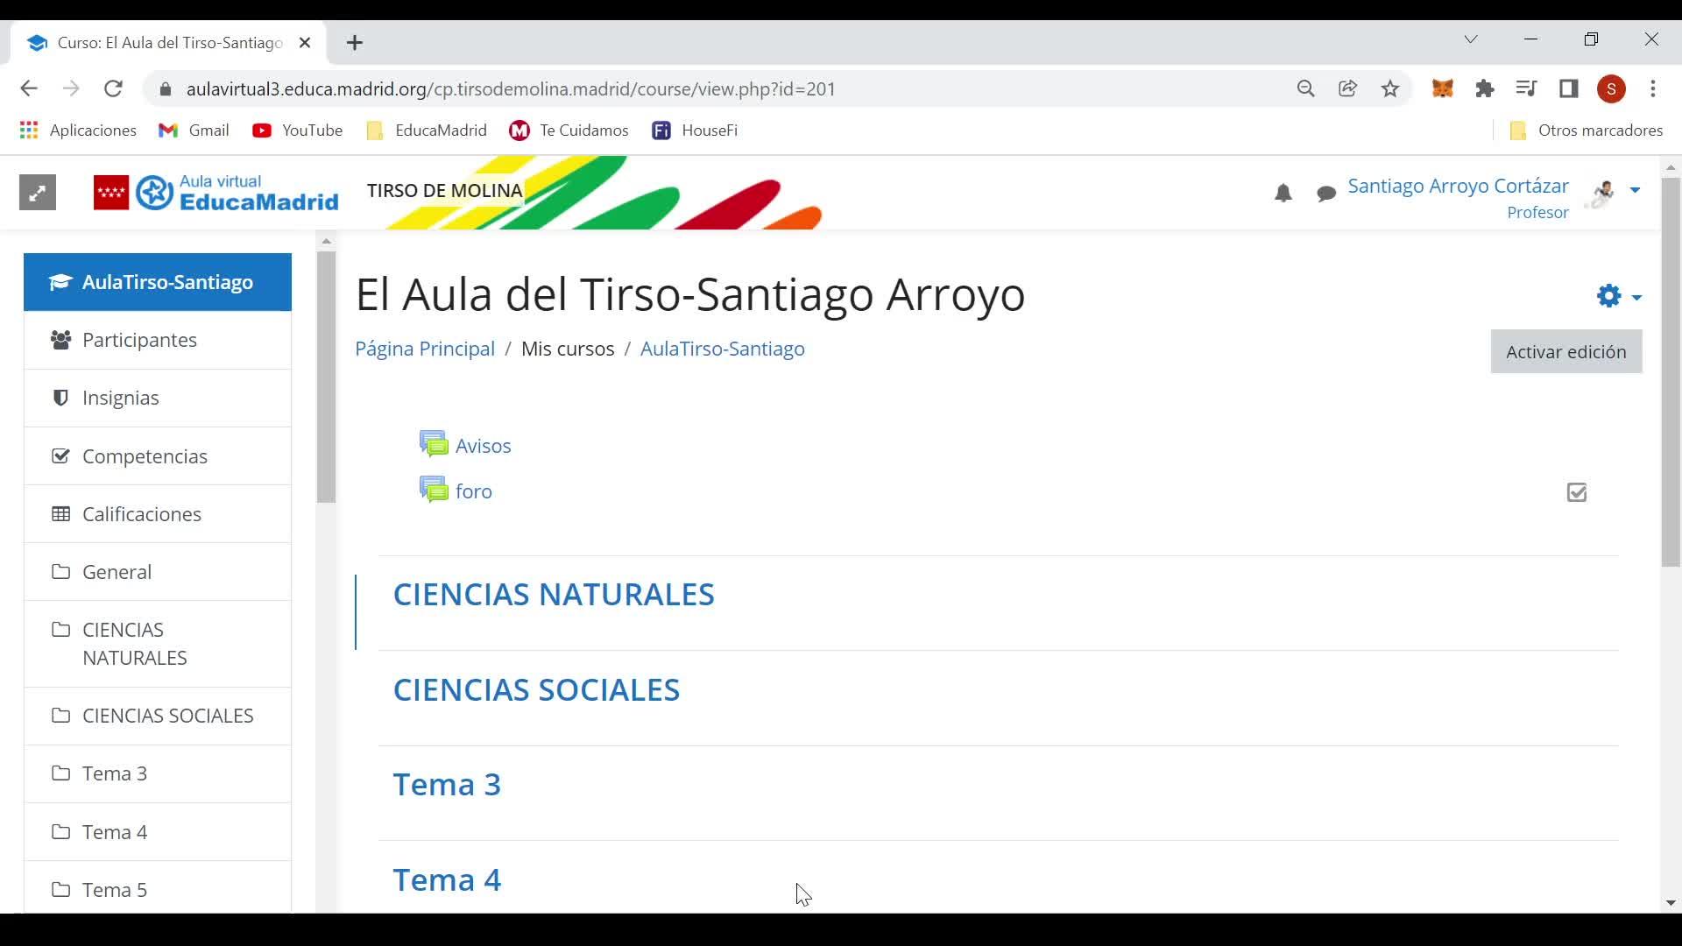
Task: Click the notifications bell icon
Action: [x=1283, y=194]
